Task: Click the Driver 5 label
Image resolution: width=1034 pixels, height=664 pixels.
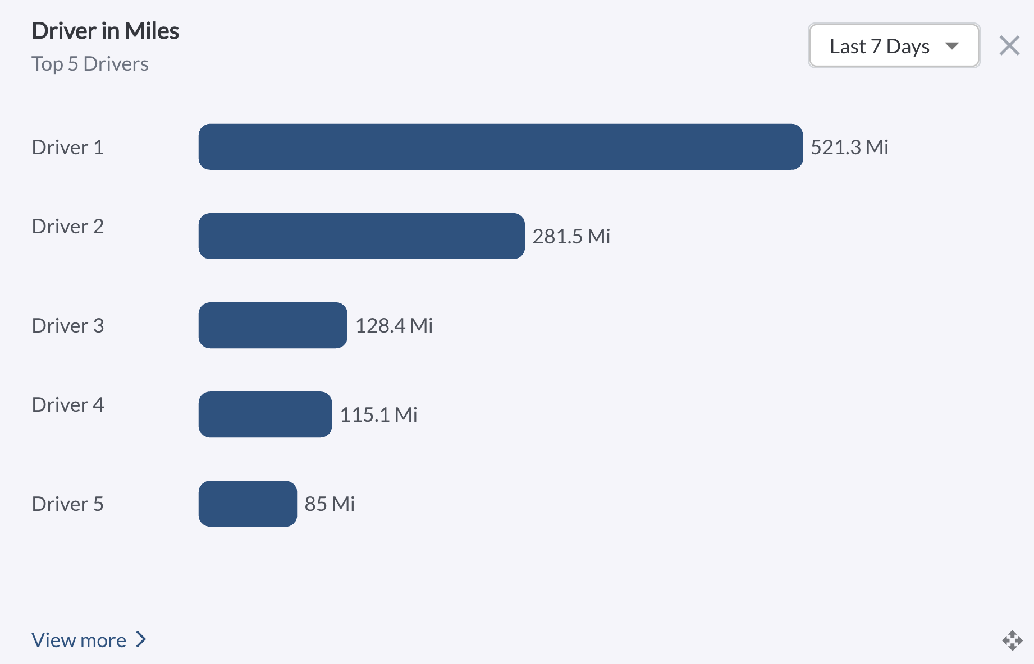Action: pos(68,504)
